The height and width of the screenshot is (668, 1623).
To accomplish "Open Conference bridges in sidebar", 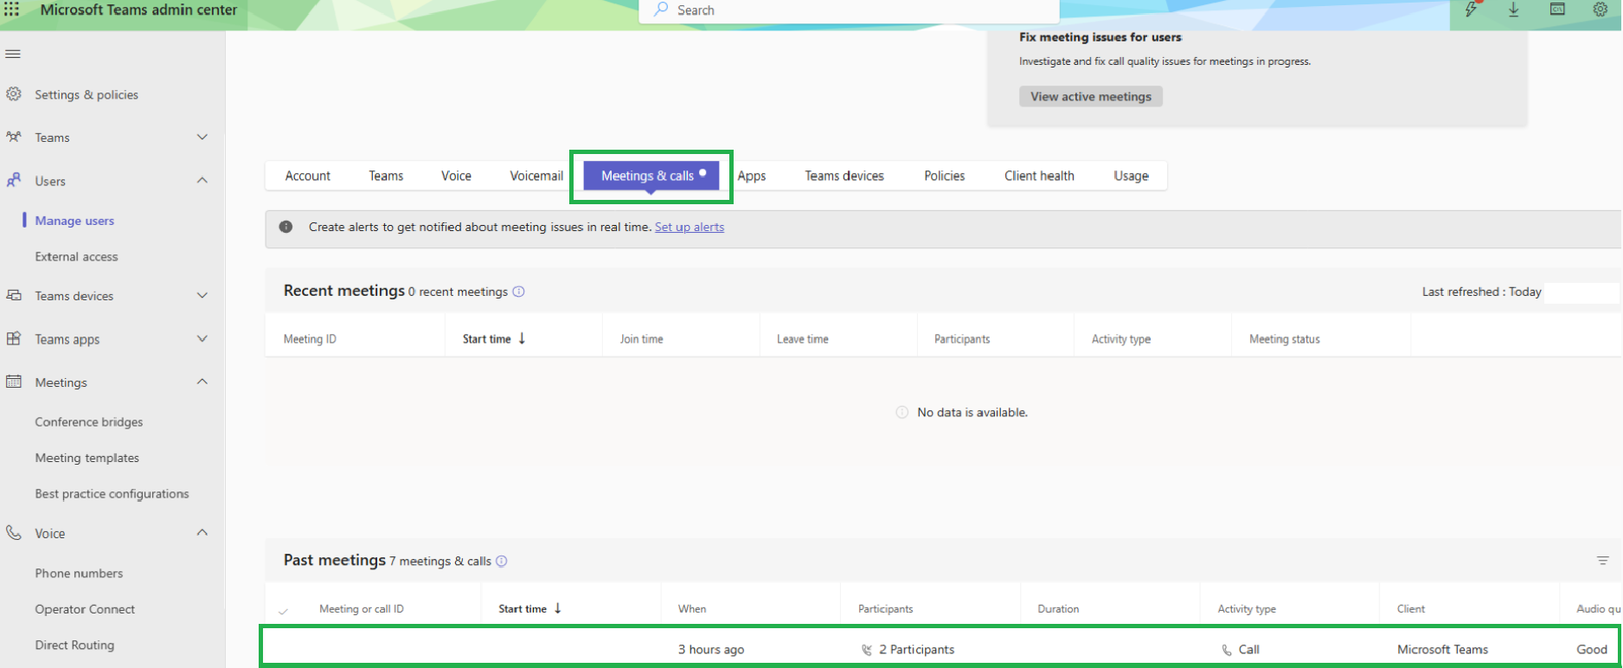I will 89,421.
